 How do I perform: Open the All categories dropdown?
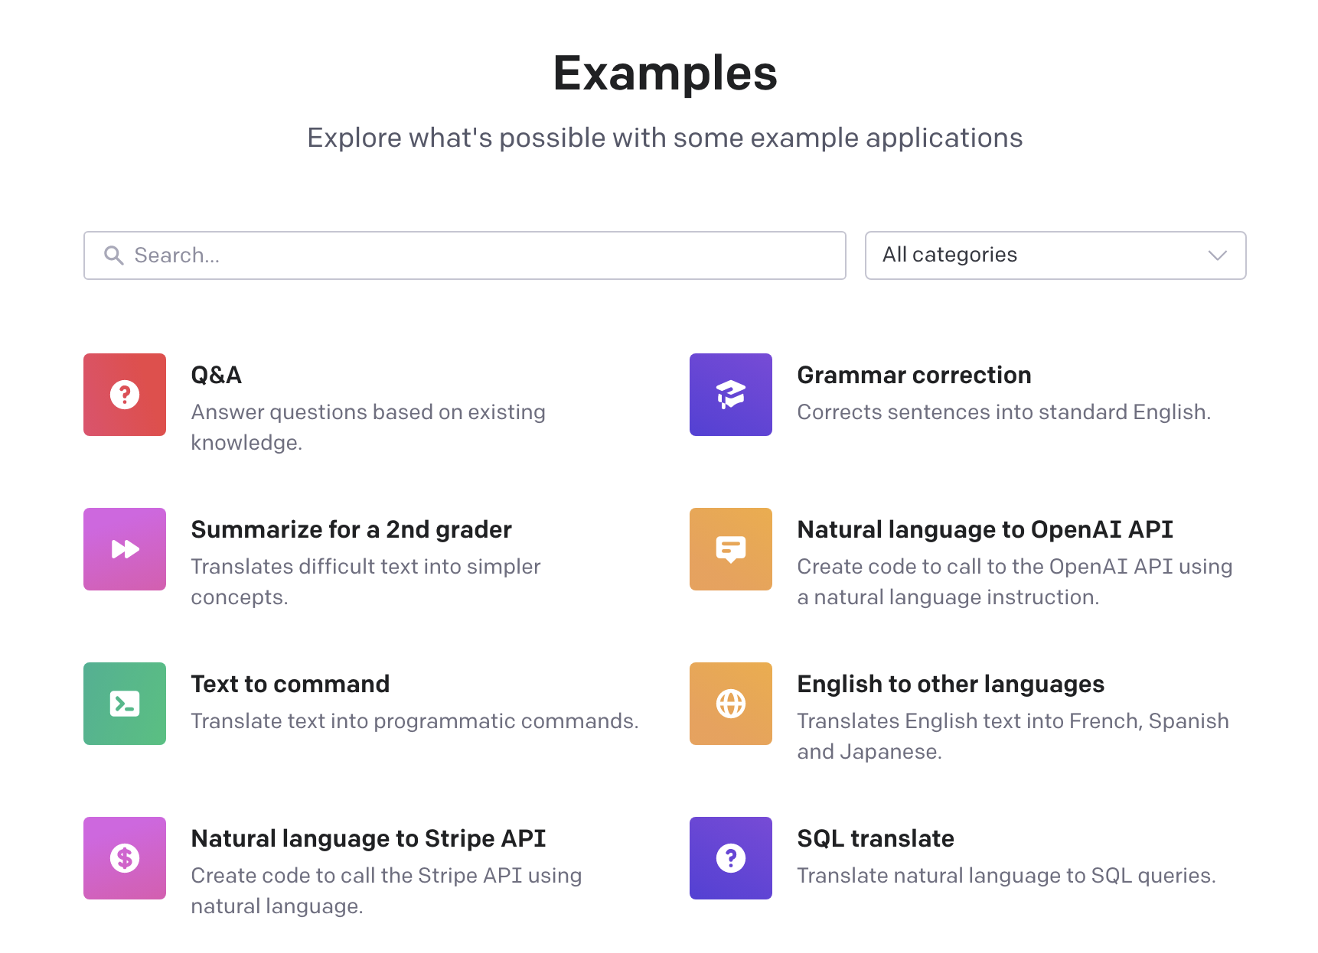pyautogui.click(x=1055, y=255)
